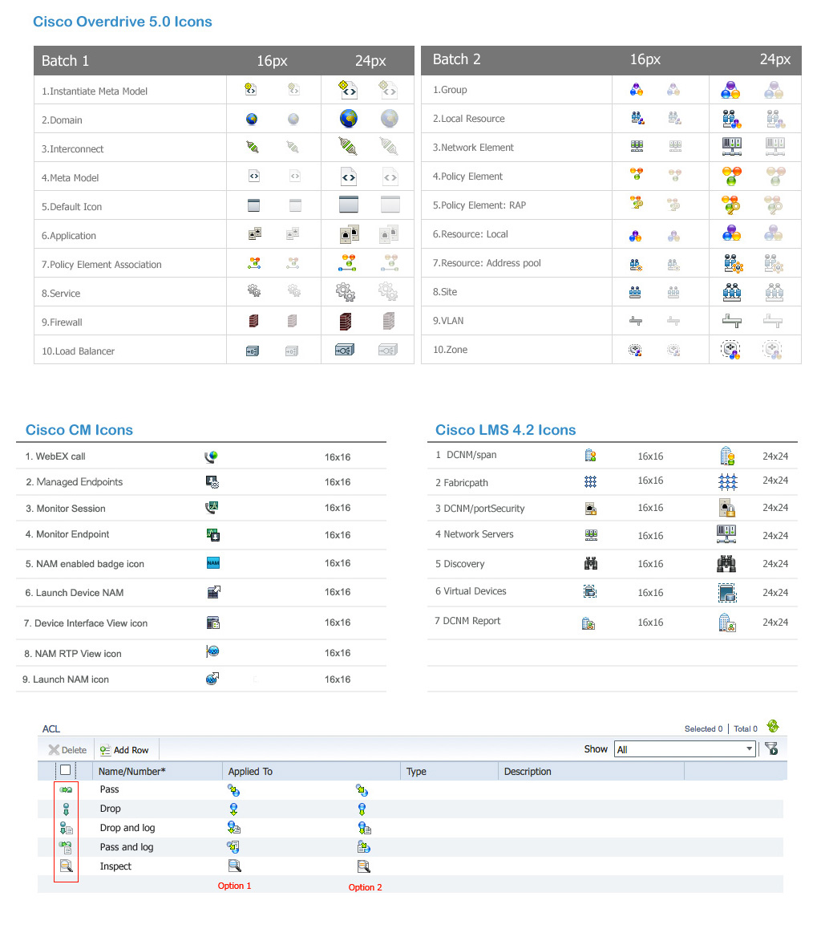Click the Inspect icon under Option 2
The width and height of the screenshot is (821, 941).
pos(363,866)
